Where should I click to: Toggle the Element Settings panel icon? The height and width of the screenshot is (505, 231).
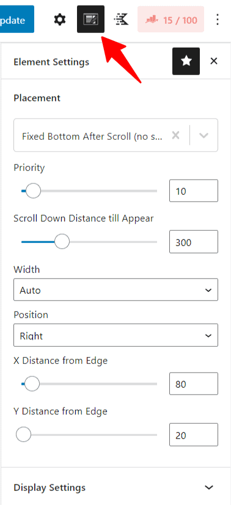(x=90, y=20)
